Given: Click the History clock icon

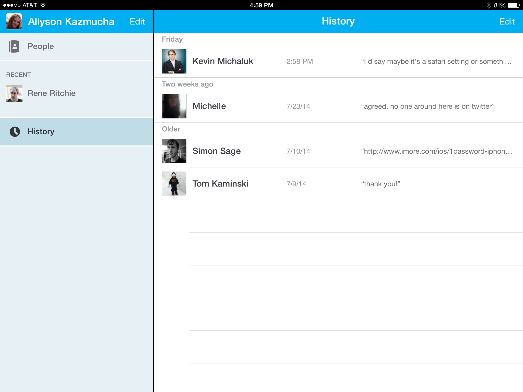Looking at the screenshot, I should tap(15, 131).
